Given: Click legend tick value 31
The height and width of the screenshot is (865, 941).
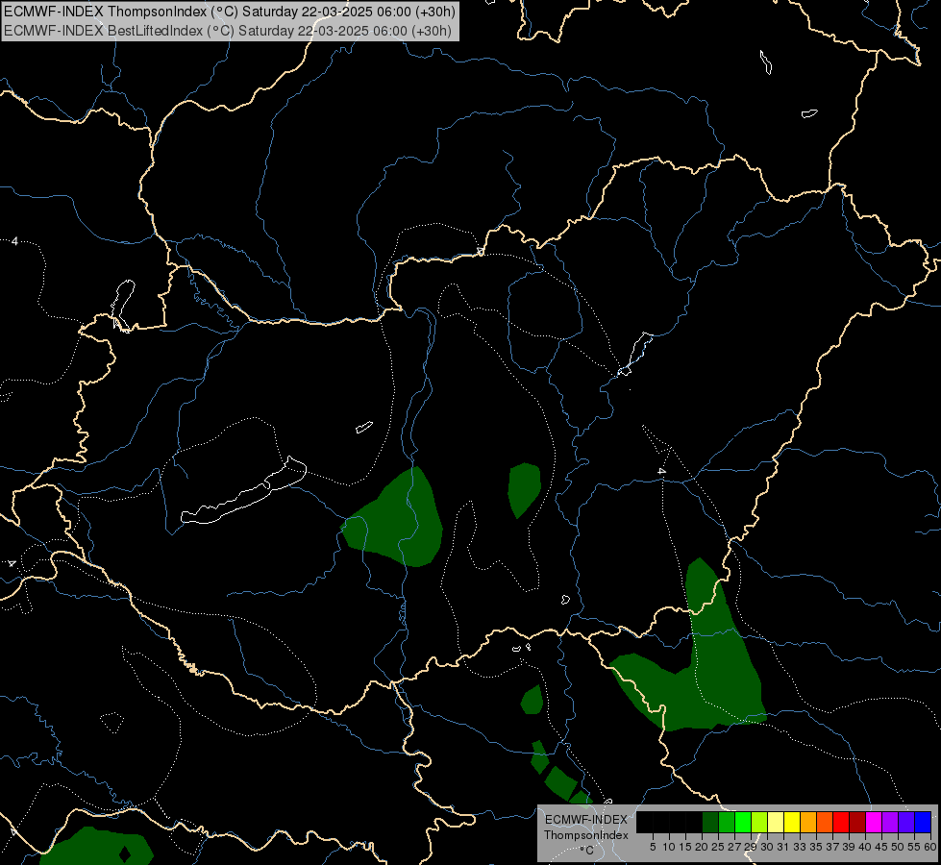Looking at the screenshot, I should coord(783,847).
